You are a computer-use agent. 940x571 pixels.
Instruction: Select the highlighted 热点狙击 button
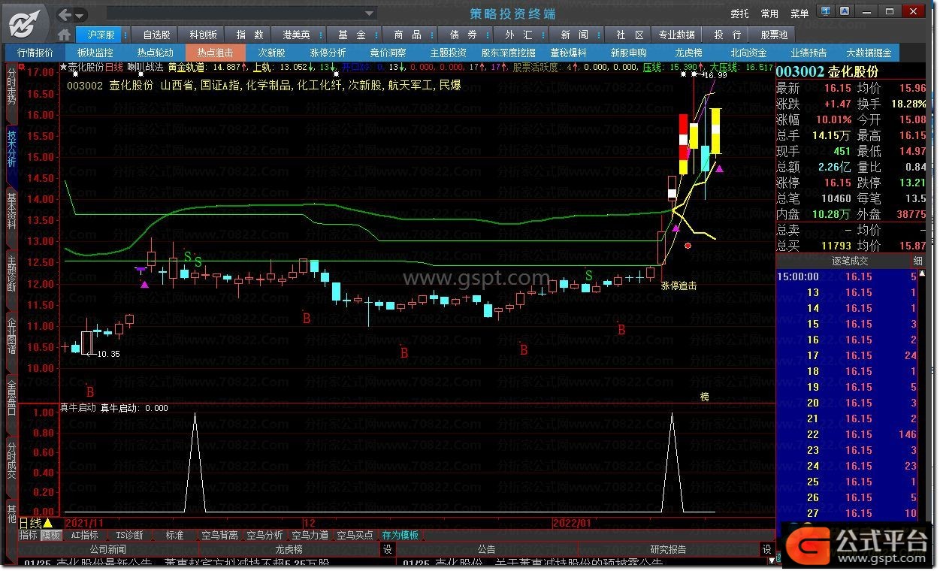pyautogui.click(x=216, y=53)
